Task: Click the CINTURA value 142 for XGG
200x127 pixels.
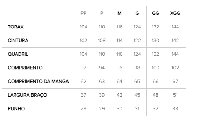Action: (175, 41)
